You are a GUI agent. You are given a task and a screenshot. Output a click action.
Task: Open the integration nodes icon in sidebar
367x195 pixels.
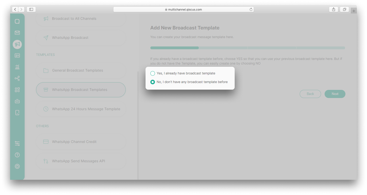click(17, 78)
